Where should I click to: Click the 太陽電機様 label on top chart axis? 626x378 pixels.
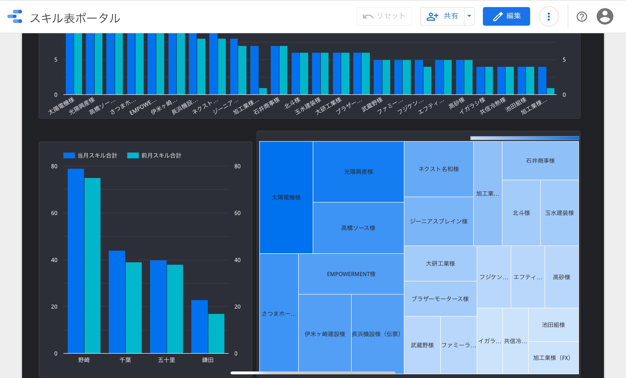(x=61, y=106)
